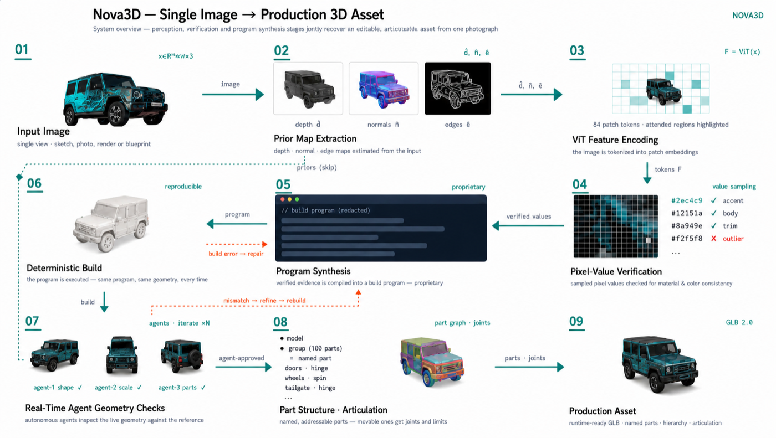776x438 pixels.
Task: Click the check mark beside #2ec4c9
Action: (714, 200)
